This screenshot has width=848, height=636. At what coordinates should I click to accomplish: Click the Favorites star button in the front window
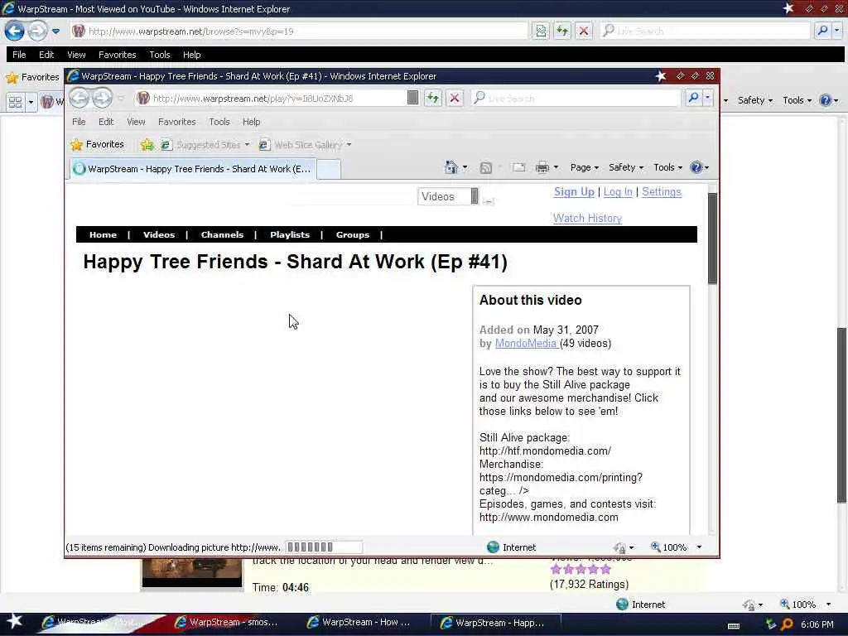pos(98,144)
